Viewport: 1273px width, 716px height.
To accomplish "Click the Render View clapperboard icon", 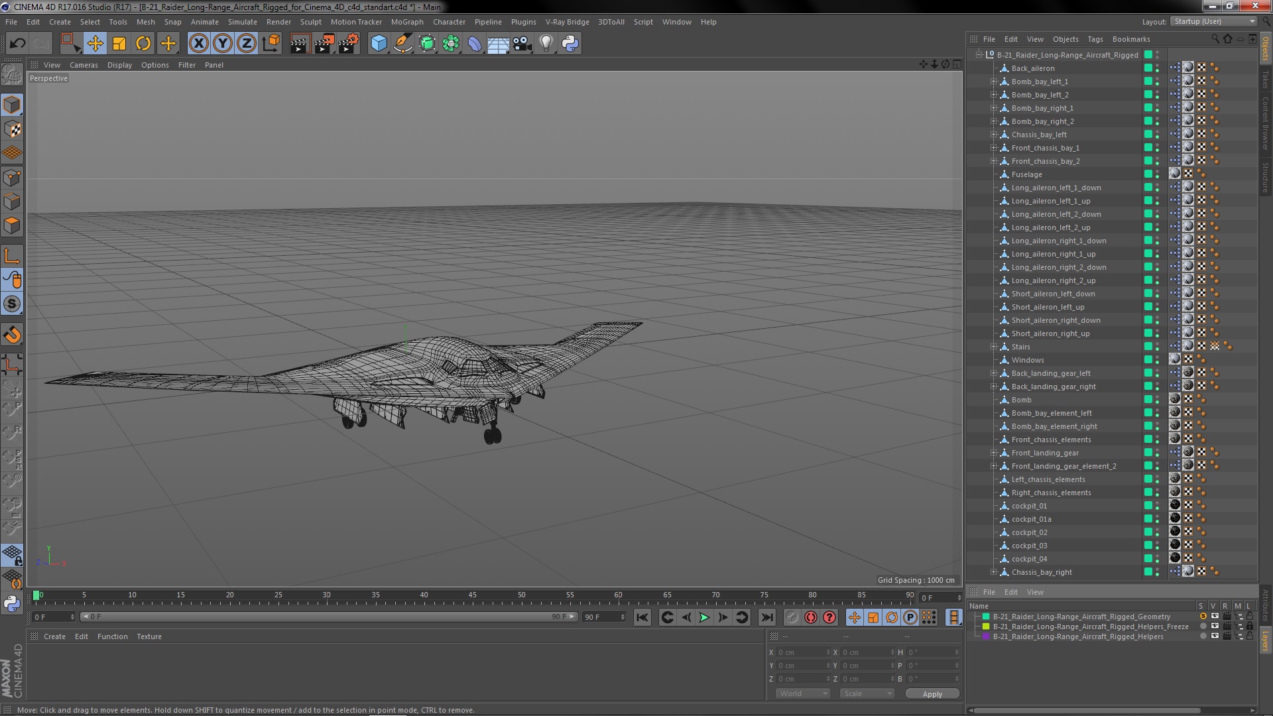I will point(300,44).
